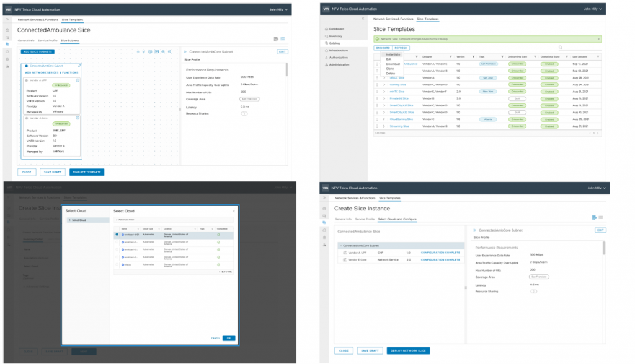The height and width of the screenshot is (364, 635).
Task: Open Configuration Complete link for Vendor A UPF
Action: pyautogui.click(x=440, y=253)
